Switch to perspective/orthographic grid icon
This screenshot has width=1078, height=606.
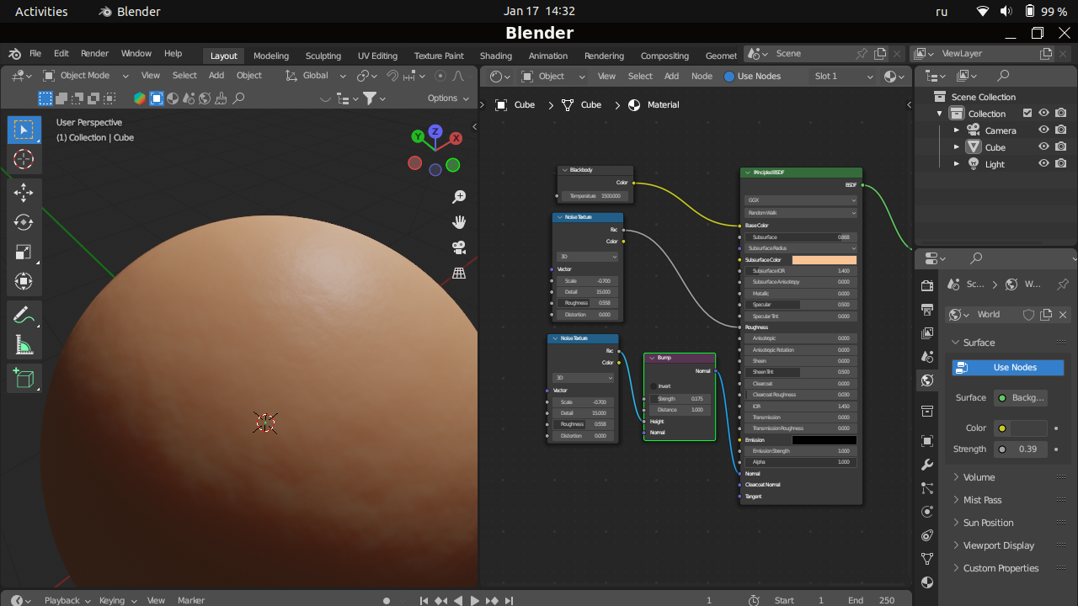(x=459, y=274)
